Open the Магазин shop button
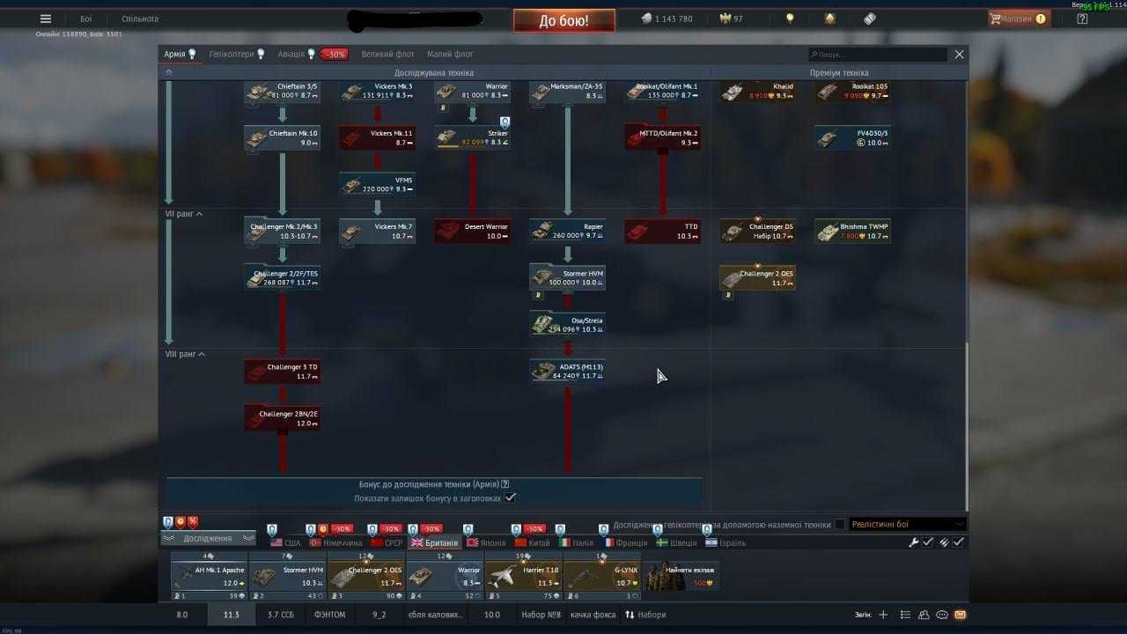This screenshot has width=1127, height=634. [x=1019, y=18]
